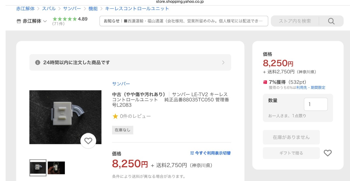Click the info icon in the order notice banner
The image size is (350, 181).
tap(38, 62)
